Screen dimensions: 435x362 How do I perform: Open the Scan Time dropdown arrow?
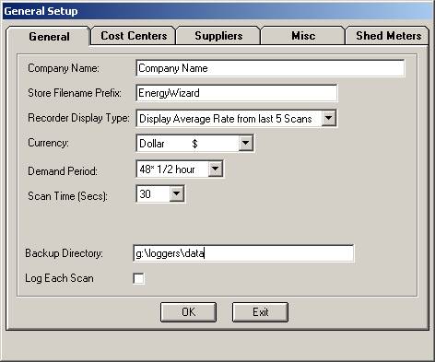[x=177, y=193]
